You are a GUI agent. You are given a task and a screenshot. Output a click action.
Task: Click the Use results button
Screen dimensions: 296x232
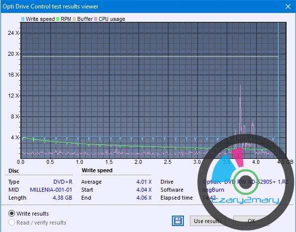[x=208, y=221]
